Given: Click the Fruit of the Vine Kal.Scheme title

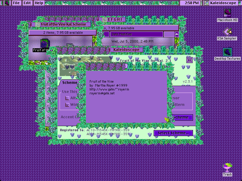Looking at the screenshot, I should [64, 24].
